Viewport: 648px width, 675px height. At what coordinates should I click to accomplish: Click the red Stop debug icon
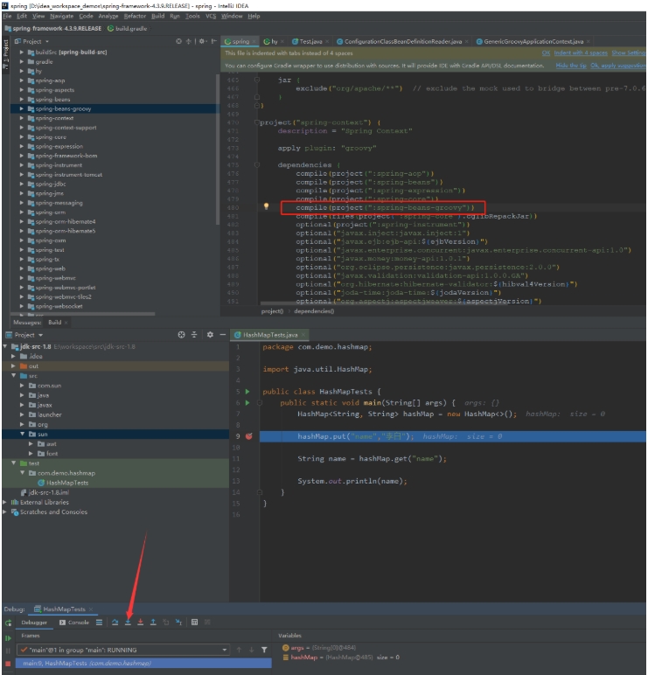(x=8, y=664)
